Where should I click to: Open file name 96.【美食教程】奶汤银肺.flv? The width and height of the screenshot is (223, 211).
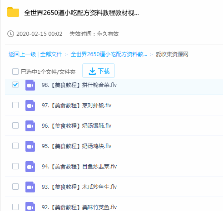pyautogui.click(x=77, y=126)
